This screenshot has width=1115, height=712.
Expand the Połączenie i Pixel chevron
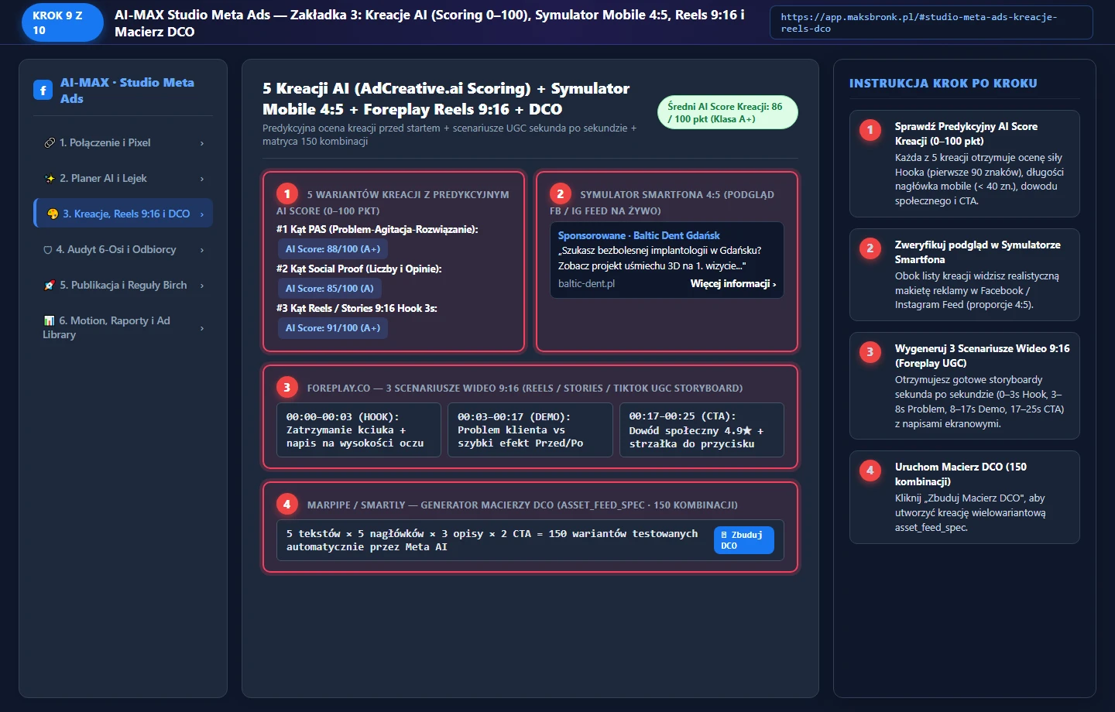pyautogui.click(x=202, y=143)
